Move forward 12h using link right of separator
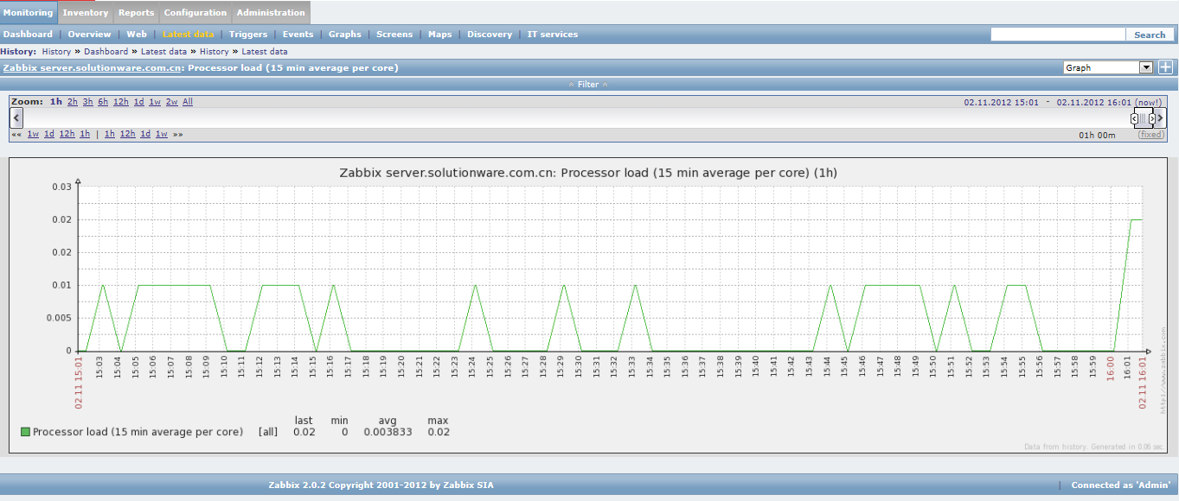The height and width of the screenshot is (501, 1179). coord(127,134)
